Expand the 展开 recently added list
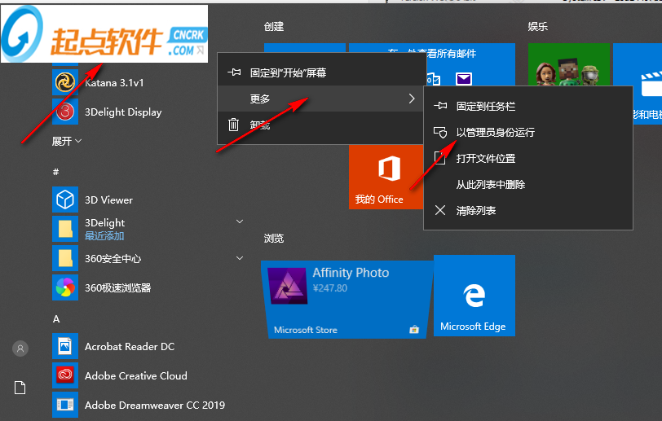Image resolution: width=662 pixels, height=421 pixels. point(66,141)
